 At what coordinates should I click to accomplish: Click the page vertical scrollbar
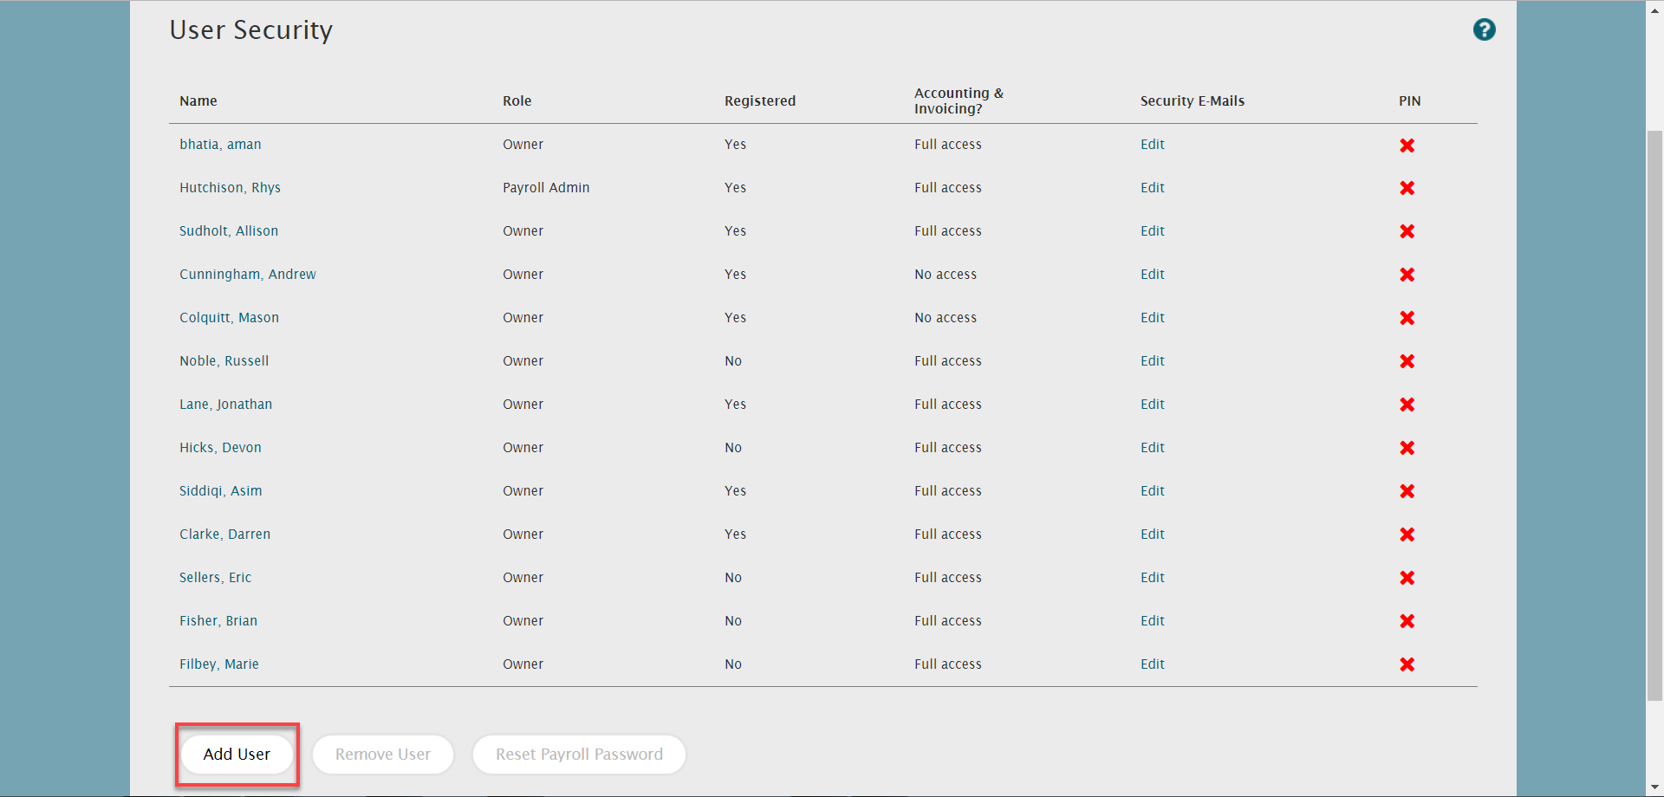1654,416
